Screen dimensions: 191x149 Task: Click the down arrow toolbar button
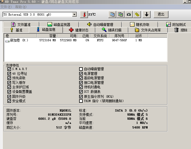(146, 14)
